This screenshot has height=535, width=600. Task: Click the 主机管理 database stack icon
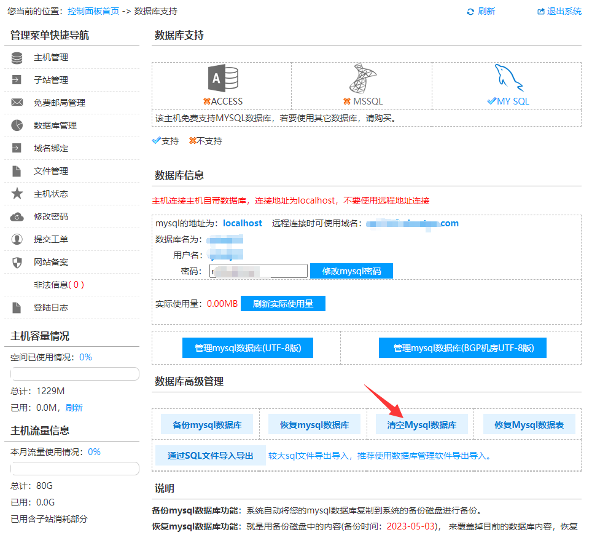(x=17, y=58)
